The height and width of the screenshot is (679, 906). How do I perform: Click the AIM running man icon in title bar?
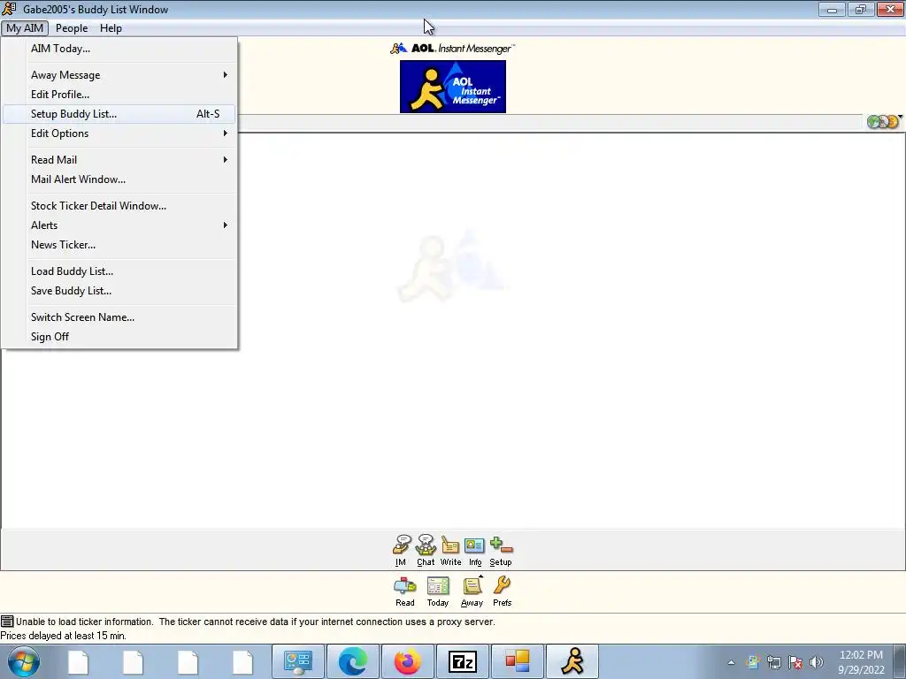9,9
